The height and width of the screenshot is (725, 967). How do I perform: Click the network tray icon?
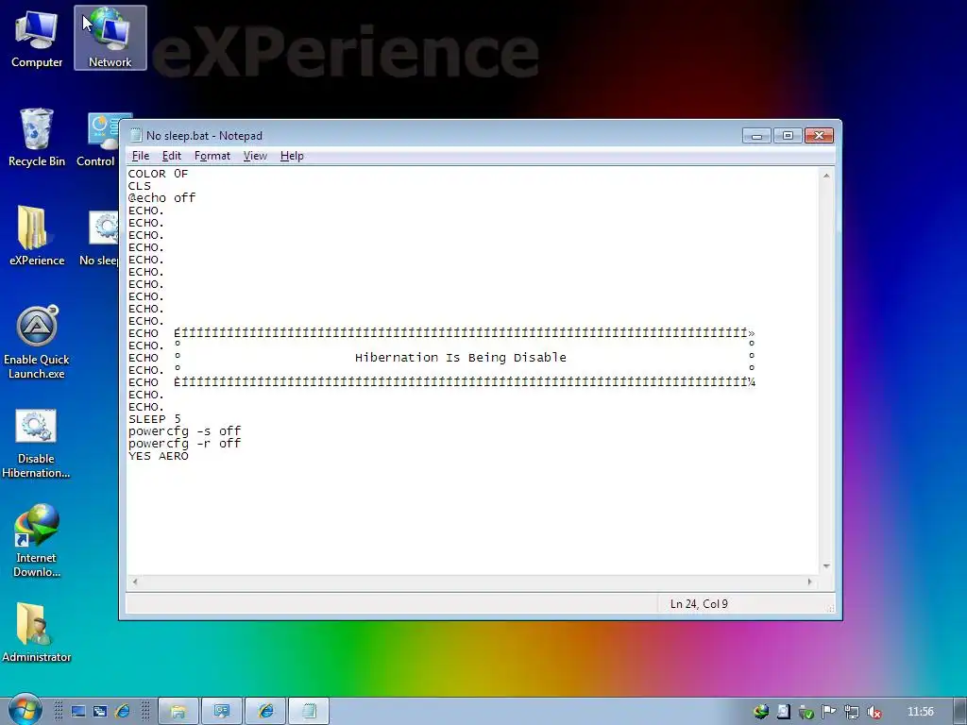[851, 712]
